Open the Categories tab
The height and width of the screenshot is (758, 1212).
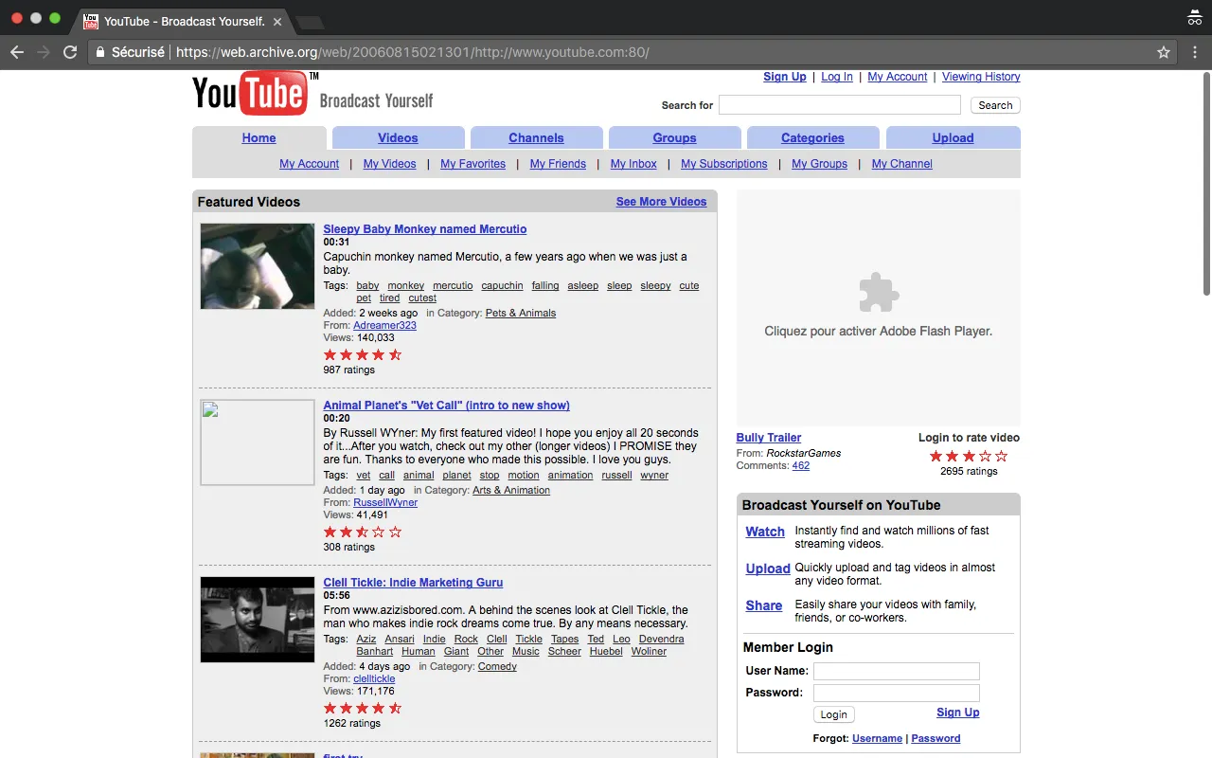point(812,137)
